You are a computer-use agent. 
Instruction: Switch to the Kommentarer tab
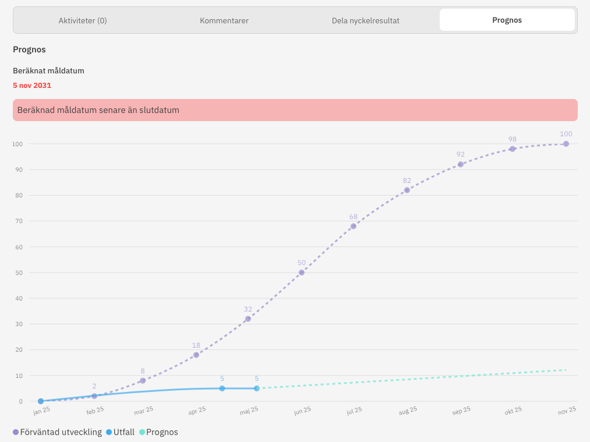(x=224, y=20)
